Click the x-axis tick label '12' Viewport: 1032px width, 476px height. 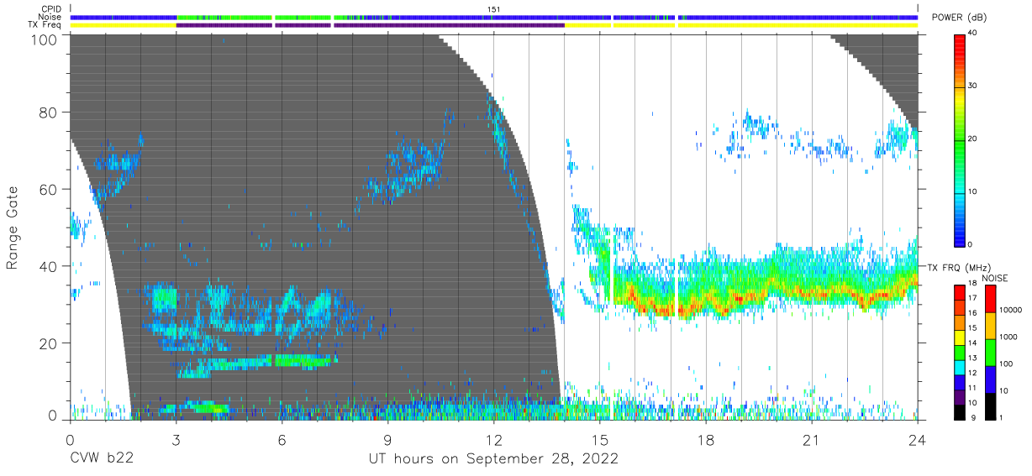pos(493,440)
